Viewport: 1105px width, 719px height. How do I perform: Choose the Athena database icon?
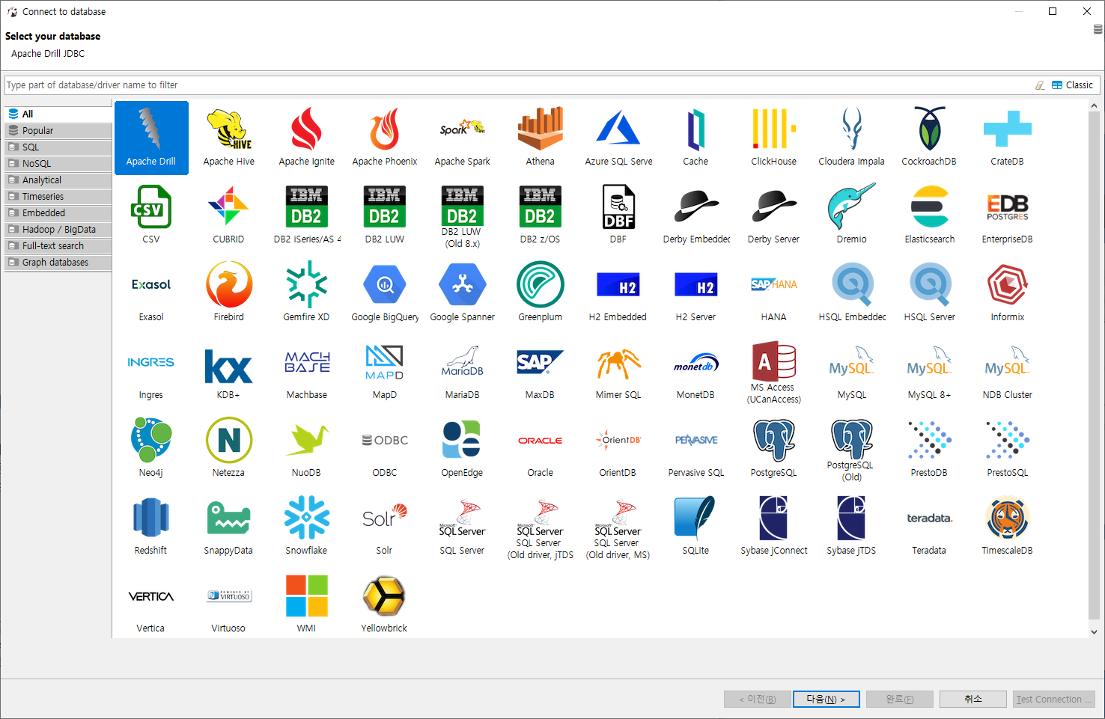540,129
